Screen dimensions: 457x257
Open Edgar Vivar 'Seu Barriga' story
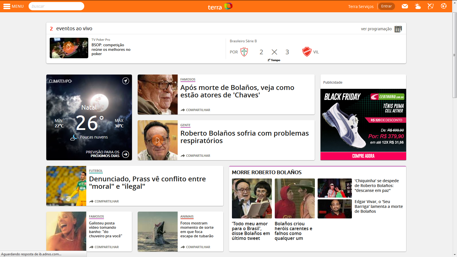(379, 206)
